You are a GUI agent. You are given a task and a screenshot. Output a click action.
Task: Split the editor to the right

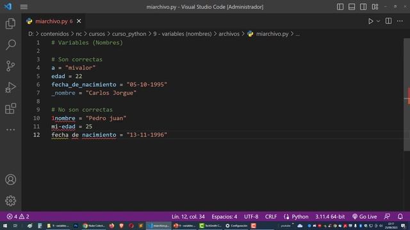389,21
